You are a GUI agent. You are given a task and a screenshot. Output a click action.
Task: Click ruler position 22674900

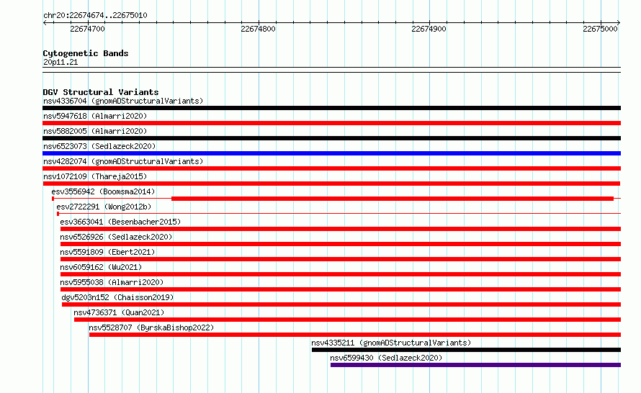(429, 29)
